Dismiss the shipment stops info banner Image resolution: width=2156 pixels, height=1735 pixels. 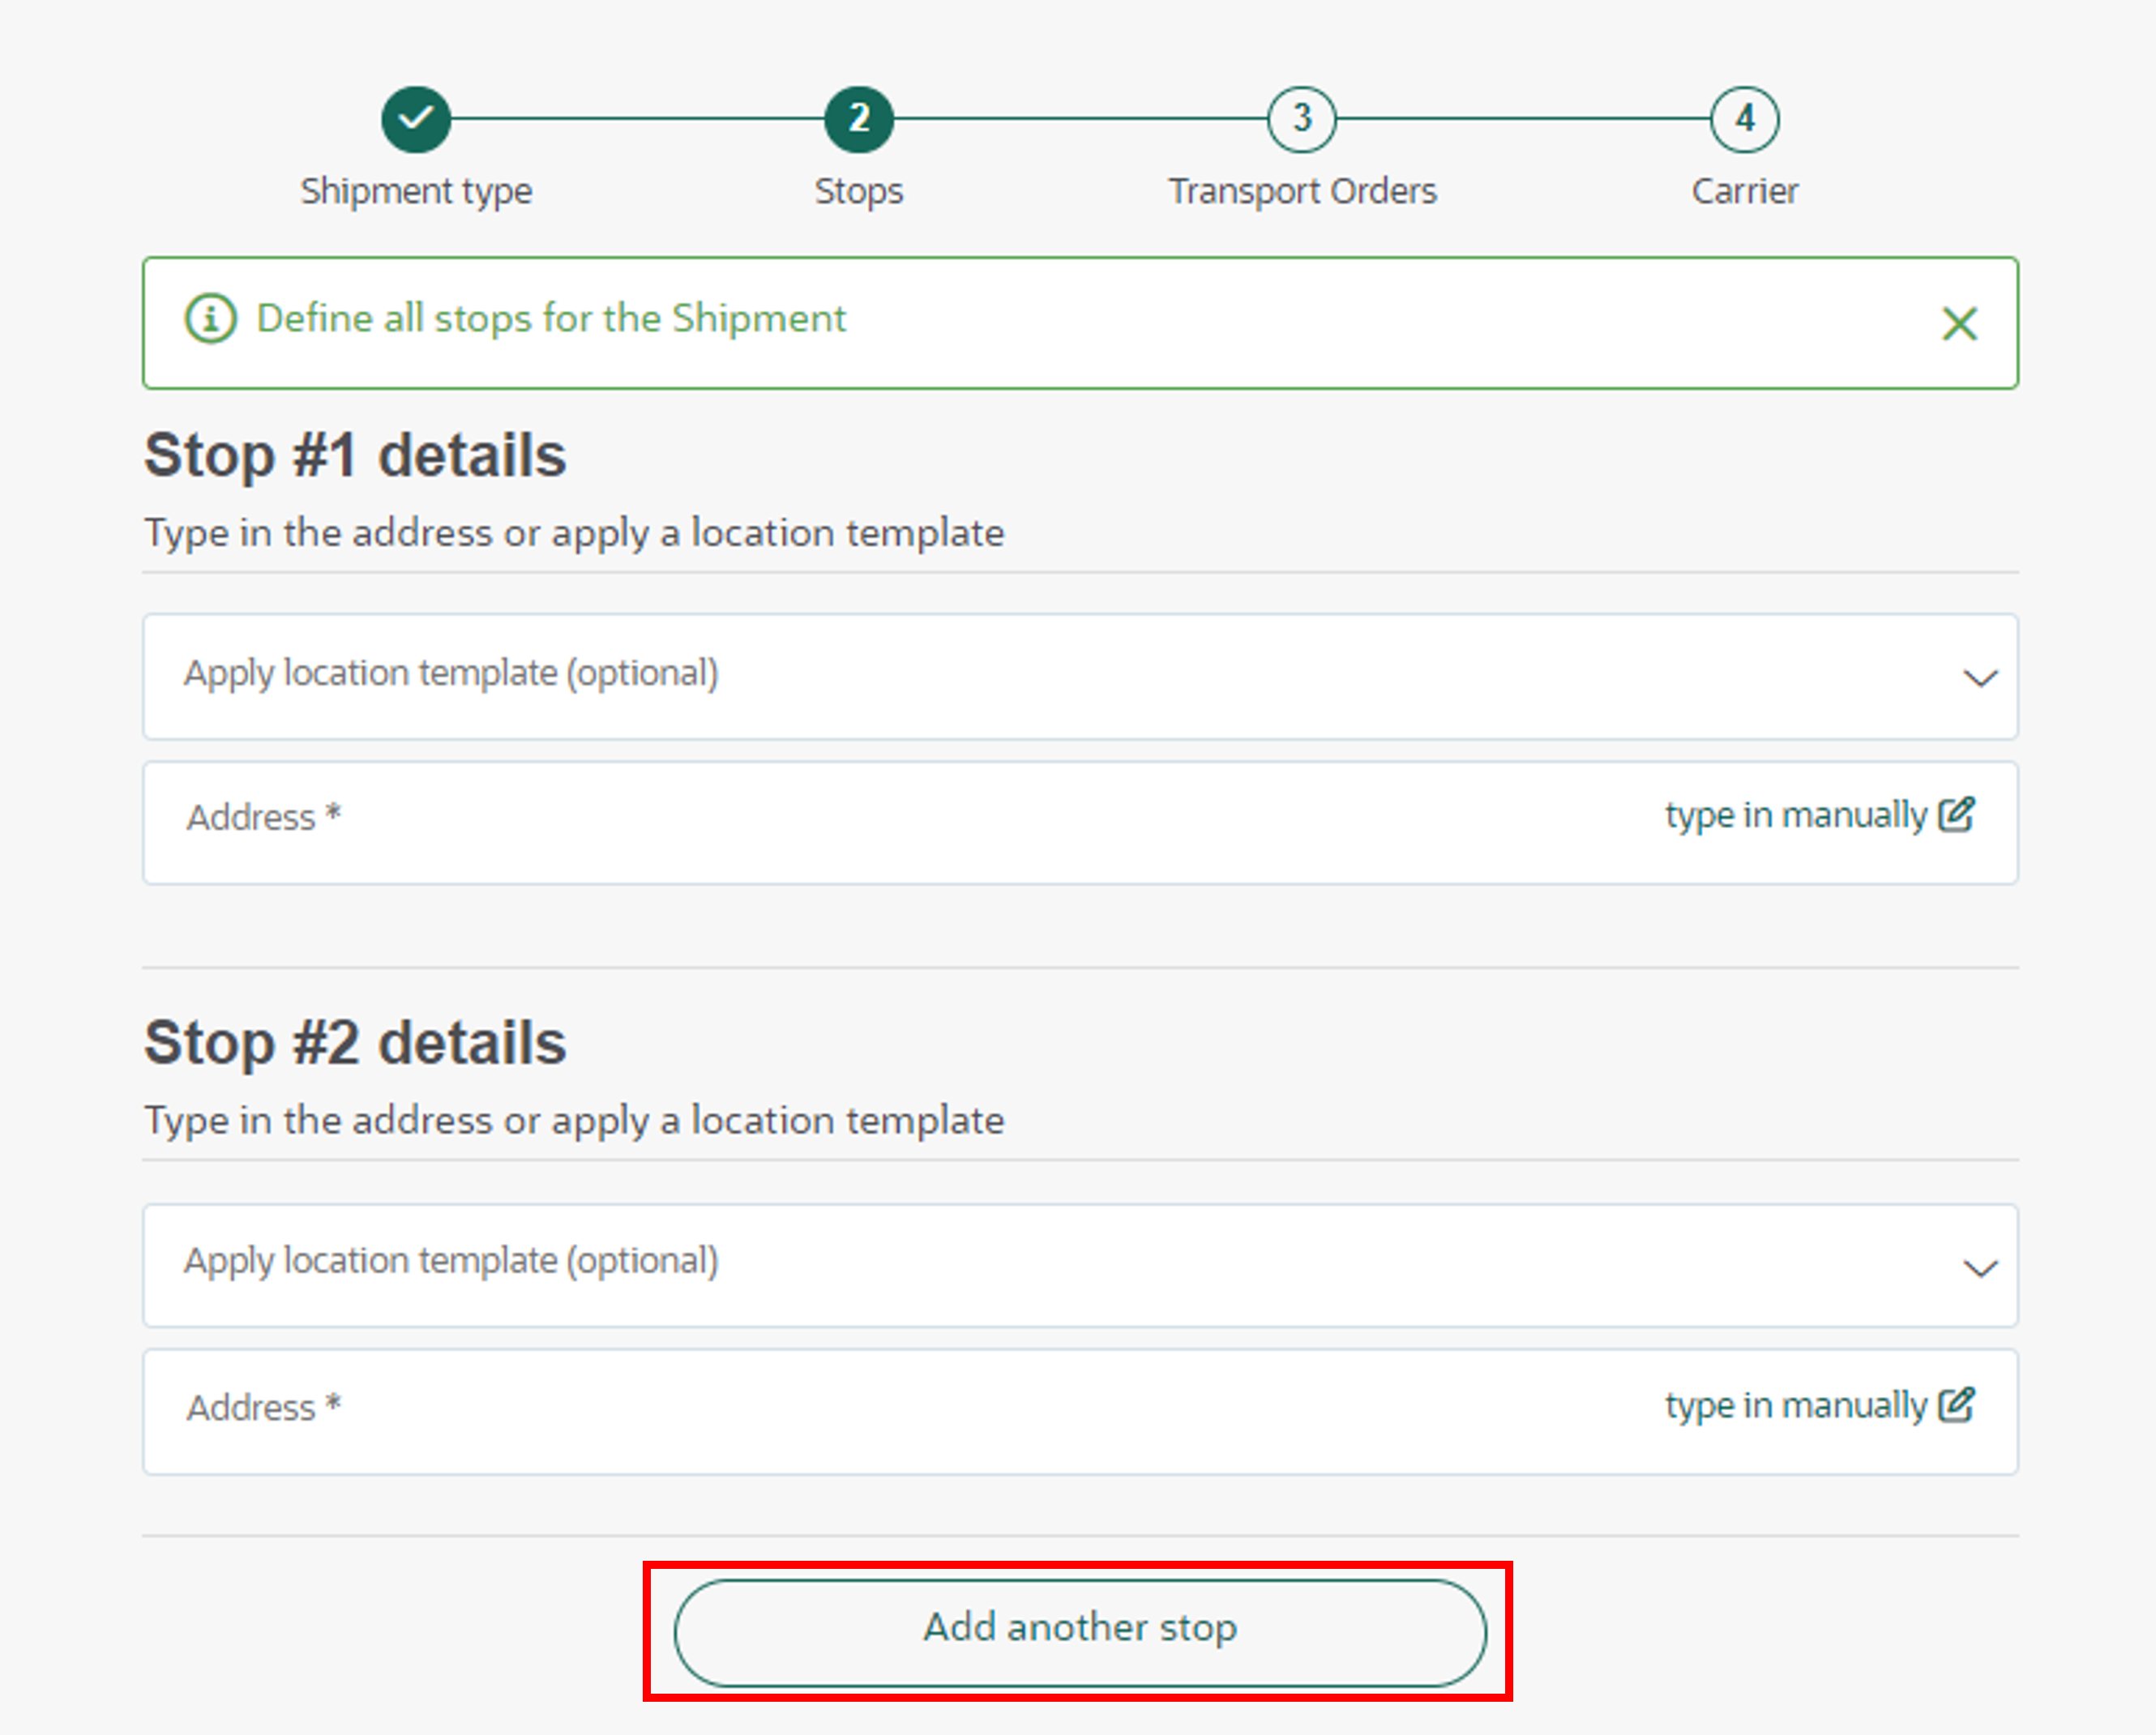pos(1959,324)
